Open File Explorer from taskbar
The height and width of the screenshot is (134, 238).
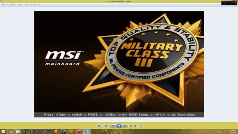pyautogui.click(x=18, y=131)
